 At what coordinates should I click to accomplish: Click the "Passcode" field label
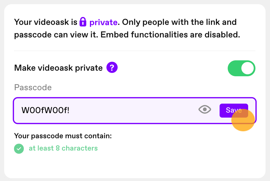click(33, 87)
